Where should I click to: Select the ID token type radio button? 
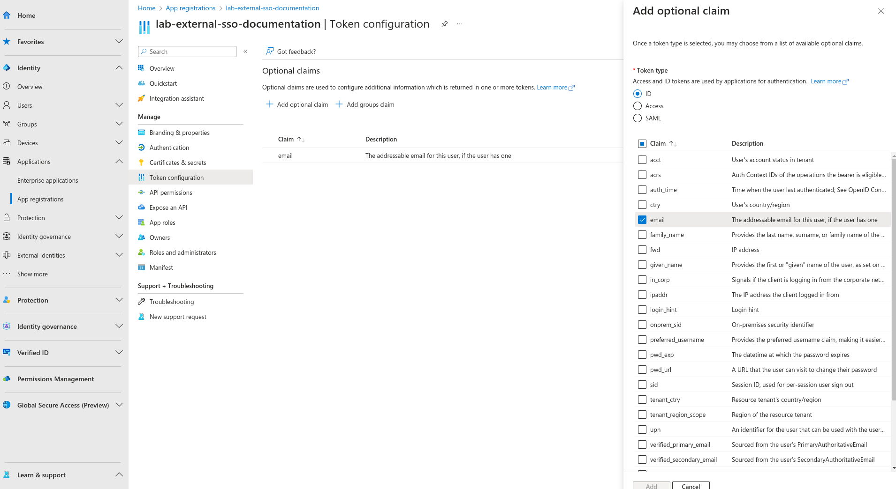(638, 94)
